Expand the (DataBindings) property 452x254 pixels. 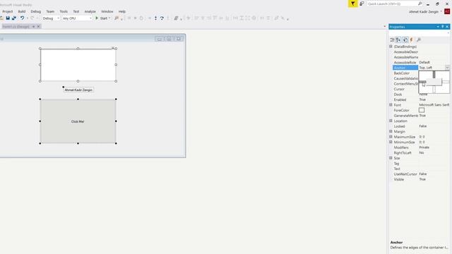[391, 47]
